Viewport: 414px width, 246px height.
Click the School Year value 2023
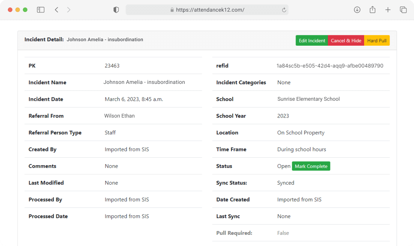(283, 116)
